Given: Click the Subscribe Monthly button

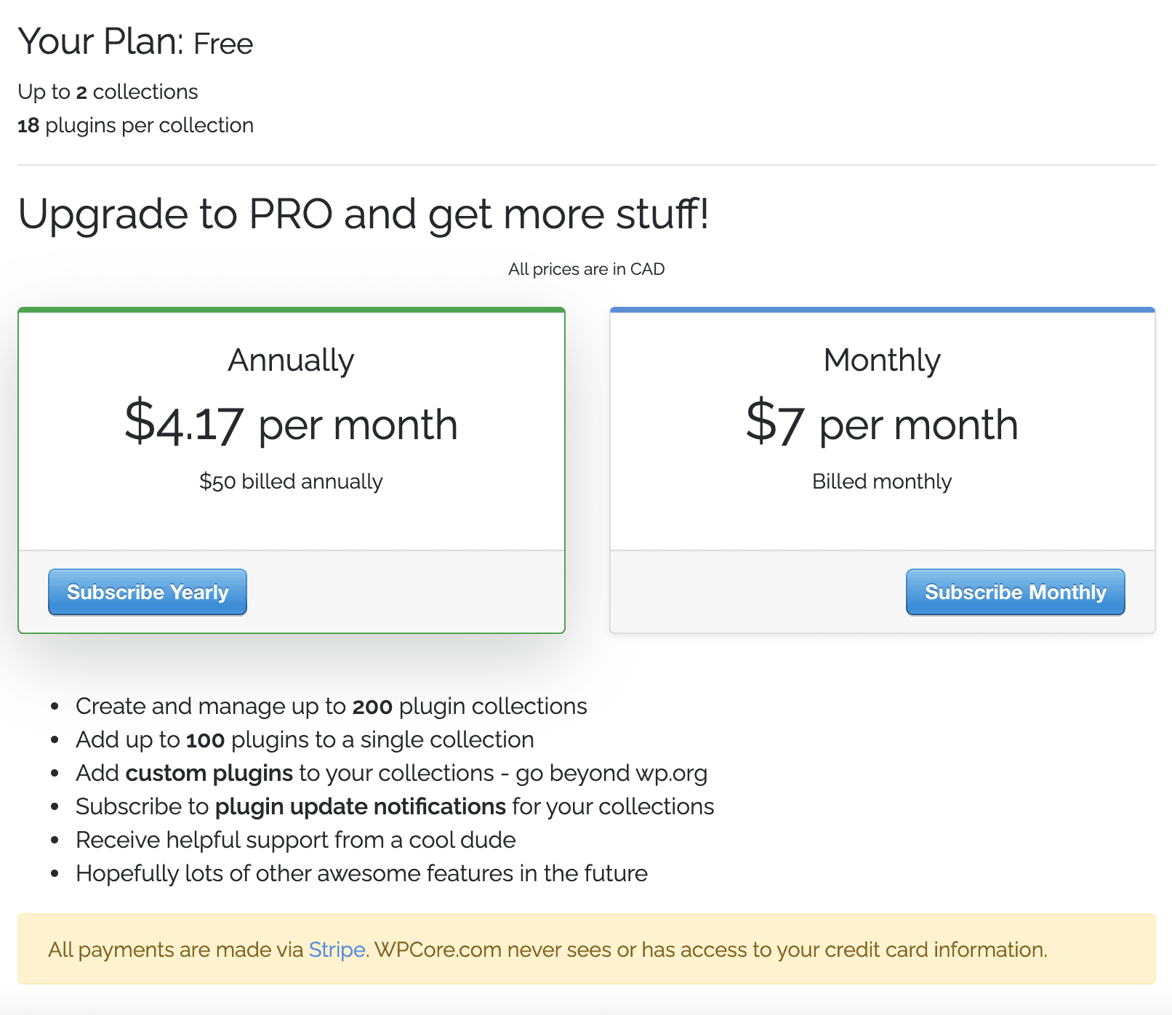Looking at the screenshot, I should 1014,593.
